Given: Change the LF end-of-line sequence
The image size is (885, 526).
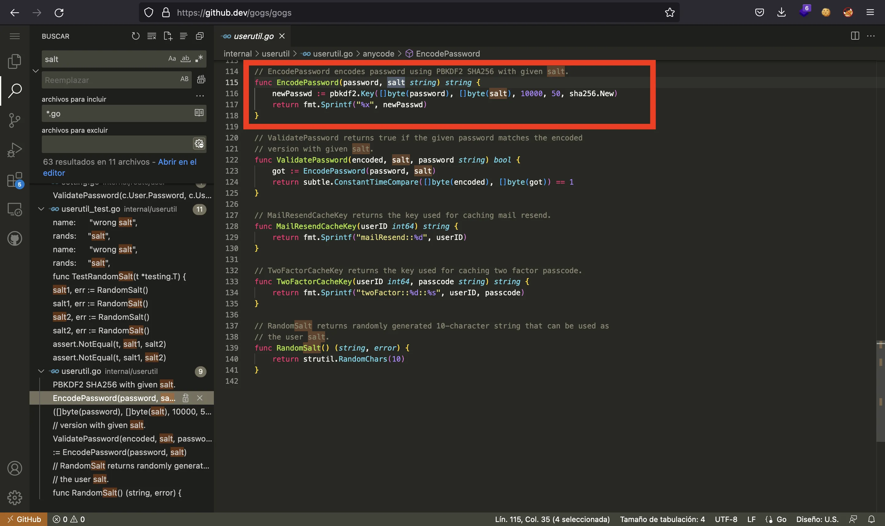Looking at the screenshot, I should point(751,519).
